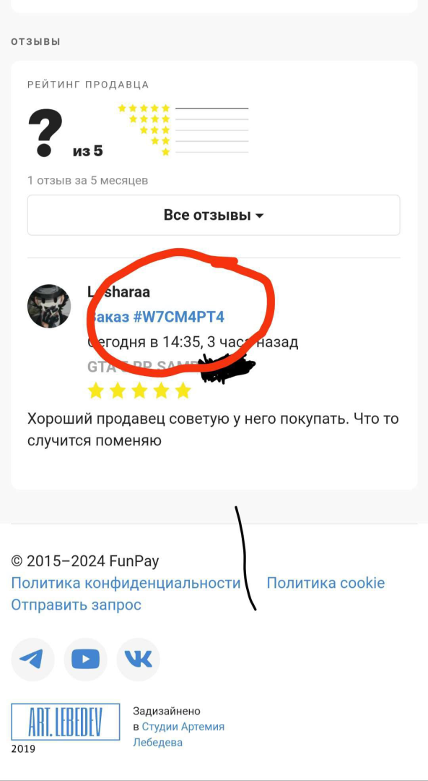Filter reviews by the one-star row
Image resolution: width=428 pixels, height=781 pixels.
205,152
